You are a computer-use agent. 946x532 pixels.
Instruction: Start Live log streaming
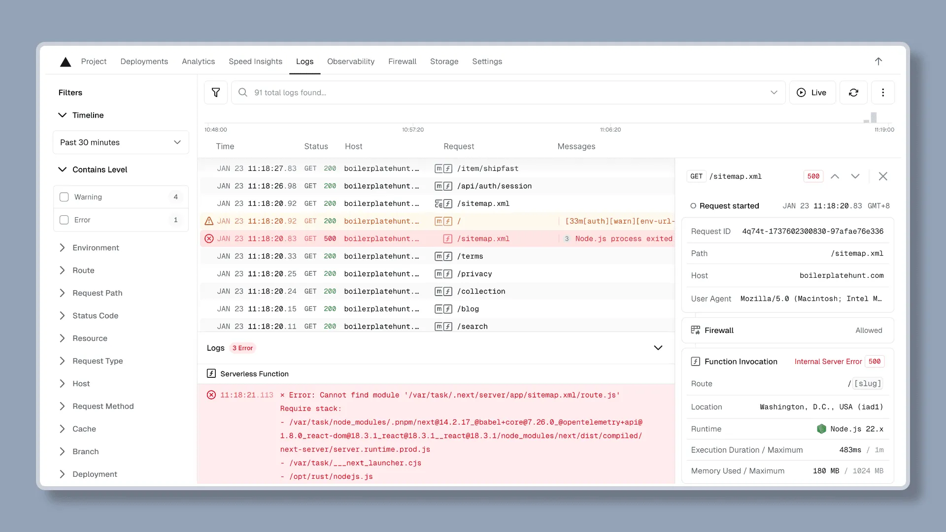point(812,93)
